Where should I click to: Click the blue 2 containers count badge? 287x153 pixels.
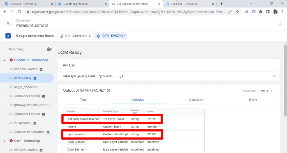pos(8,36)
